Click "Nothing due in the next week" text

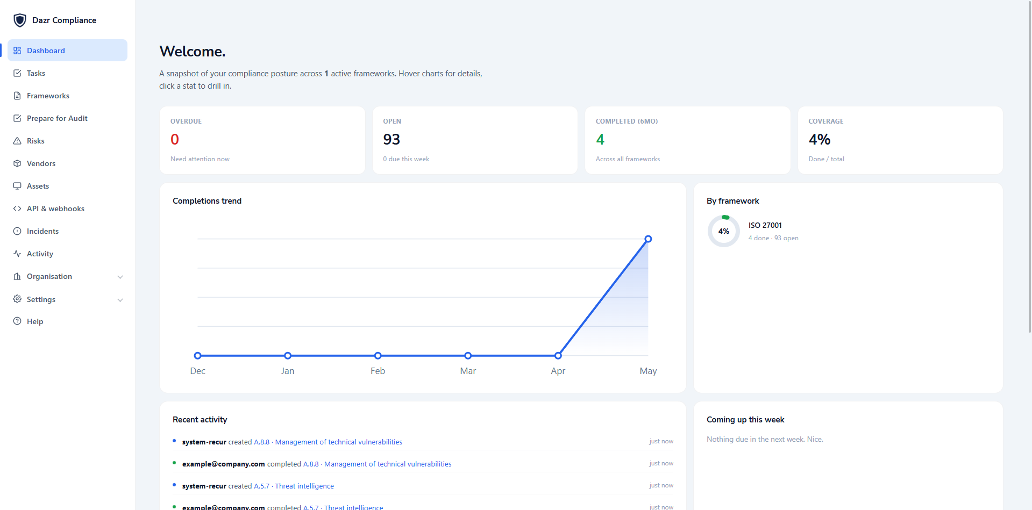[765, 439]
